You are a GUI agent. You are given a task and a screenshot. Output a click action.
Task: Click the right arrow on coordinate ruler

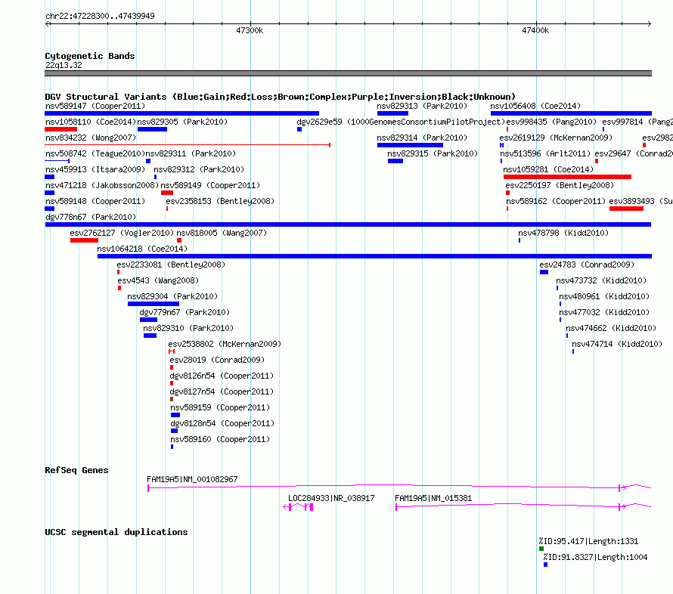click(649, 23)
